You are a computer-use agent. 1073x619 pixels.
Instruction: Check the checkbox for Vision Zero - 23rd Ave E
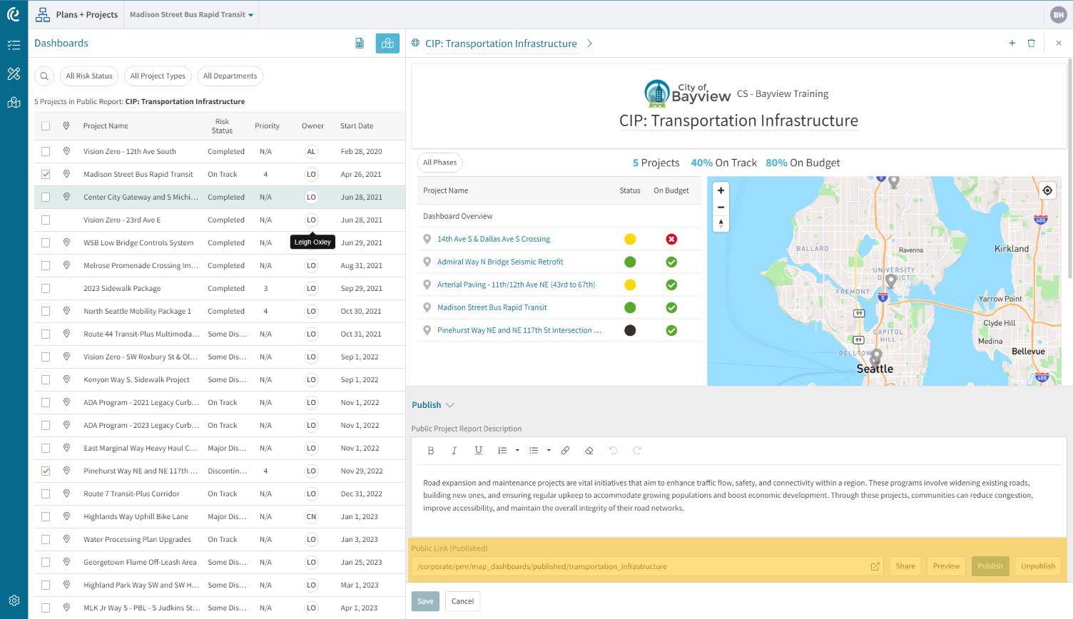tap(46, 220)
